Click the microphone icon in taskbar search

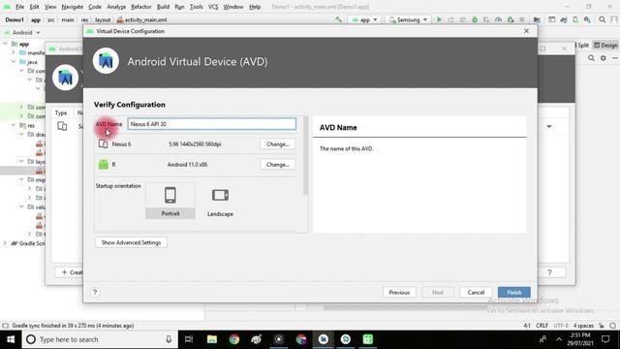click(169, 339)
